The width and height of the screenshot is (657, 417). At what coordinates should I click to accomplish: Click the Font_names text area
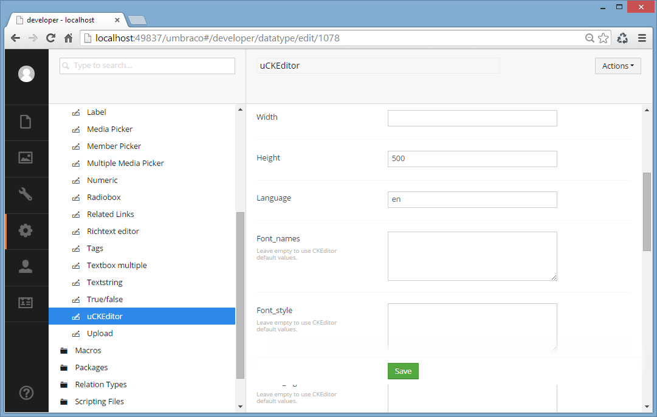point(472,256)
